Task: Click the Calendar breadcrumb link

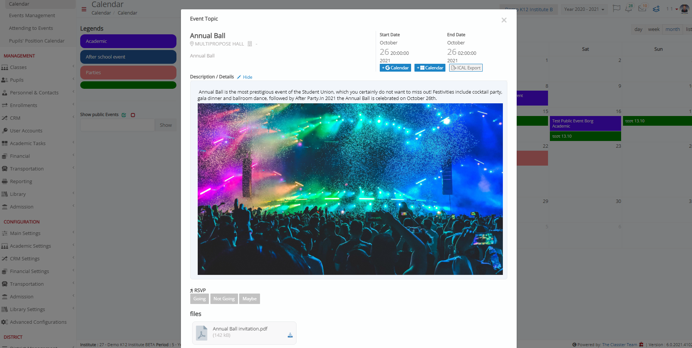Action: [x=101, y=13]
